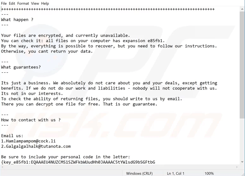Image resolution: width=245 pixels, height=176 pixels.
Task: Click the horizontal scrollbar right arrow
Action: click(x=237, y=167)
